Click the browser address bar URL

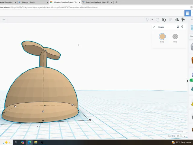click(x=49, y=7)
